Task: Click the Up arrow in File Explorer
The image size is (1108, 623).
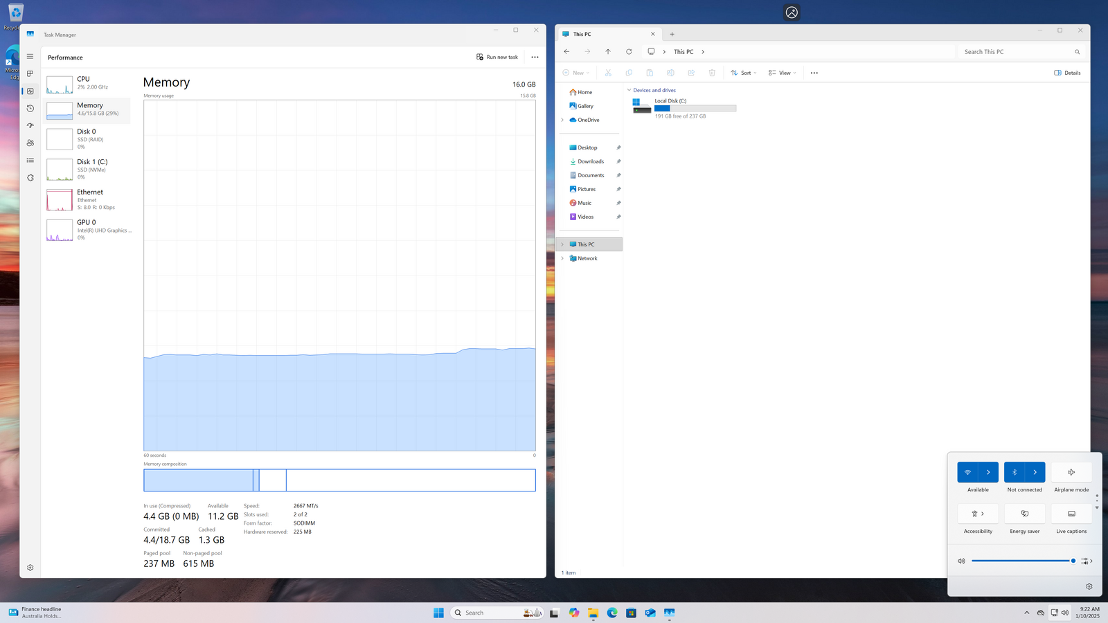Action: pyautogui.click(x=608, y=52)
